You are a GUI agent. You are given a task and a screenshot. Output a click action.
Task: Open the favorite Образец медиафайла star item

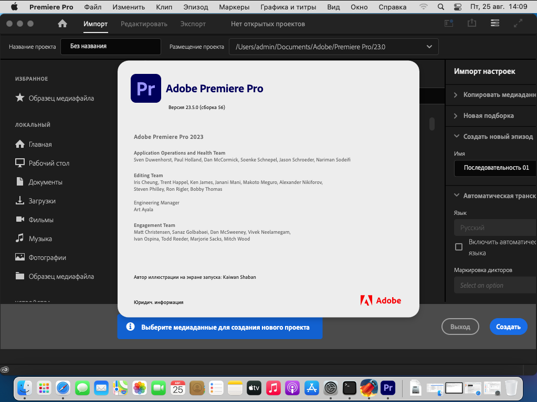point(61,98)
